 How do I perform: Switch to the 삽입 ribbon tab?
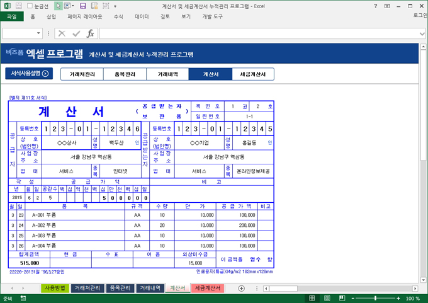point(52,16)
